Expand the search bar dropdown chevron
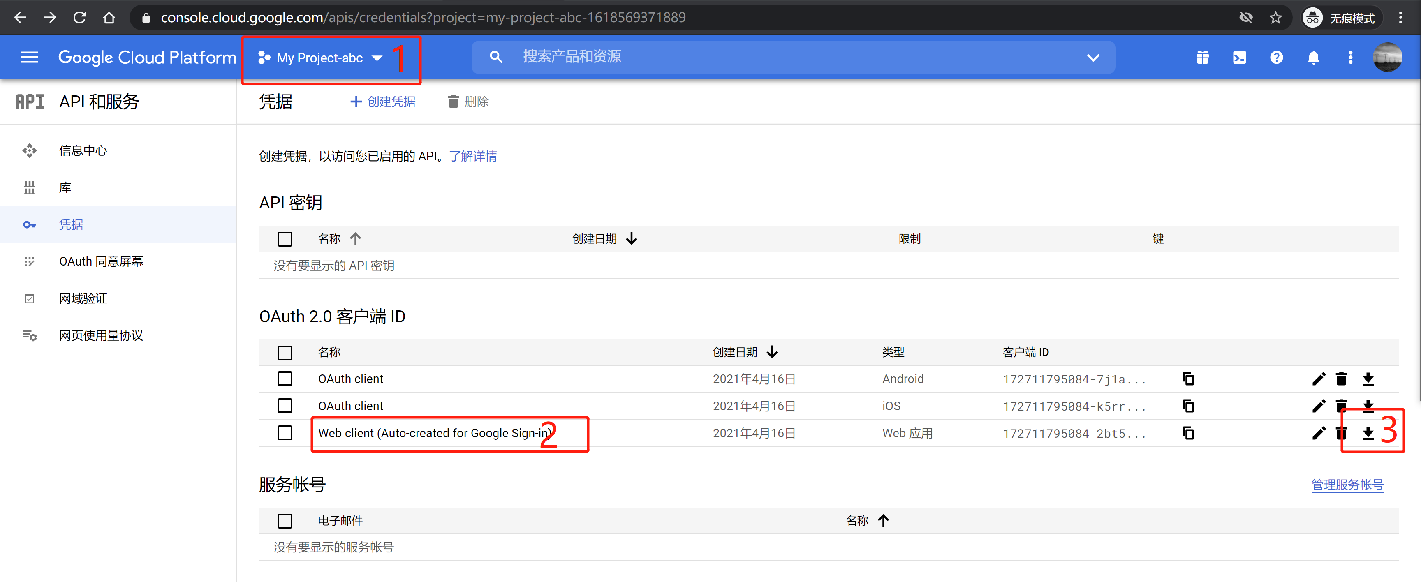Image resolution: width=1421 pixels, height=582 pixels. click(1093, 58)
